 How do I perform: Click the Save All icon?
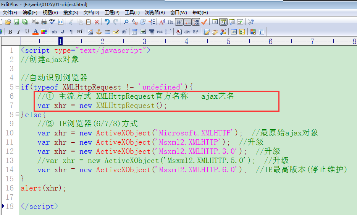click(24, 22)
